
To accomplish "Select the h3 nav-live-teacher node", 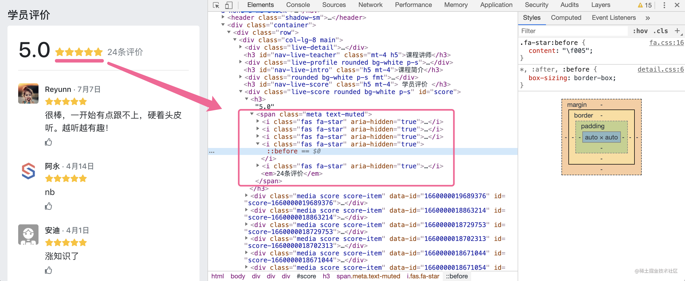I will [347, 55].
